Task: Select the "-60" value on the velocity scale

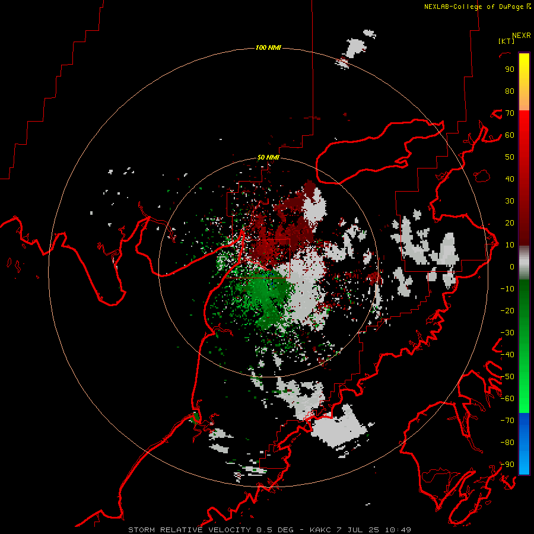Action: click(x=507, y=399)
